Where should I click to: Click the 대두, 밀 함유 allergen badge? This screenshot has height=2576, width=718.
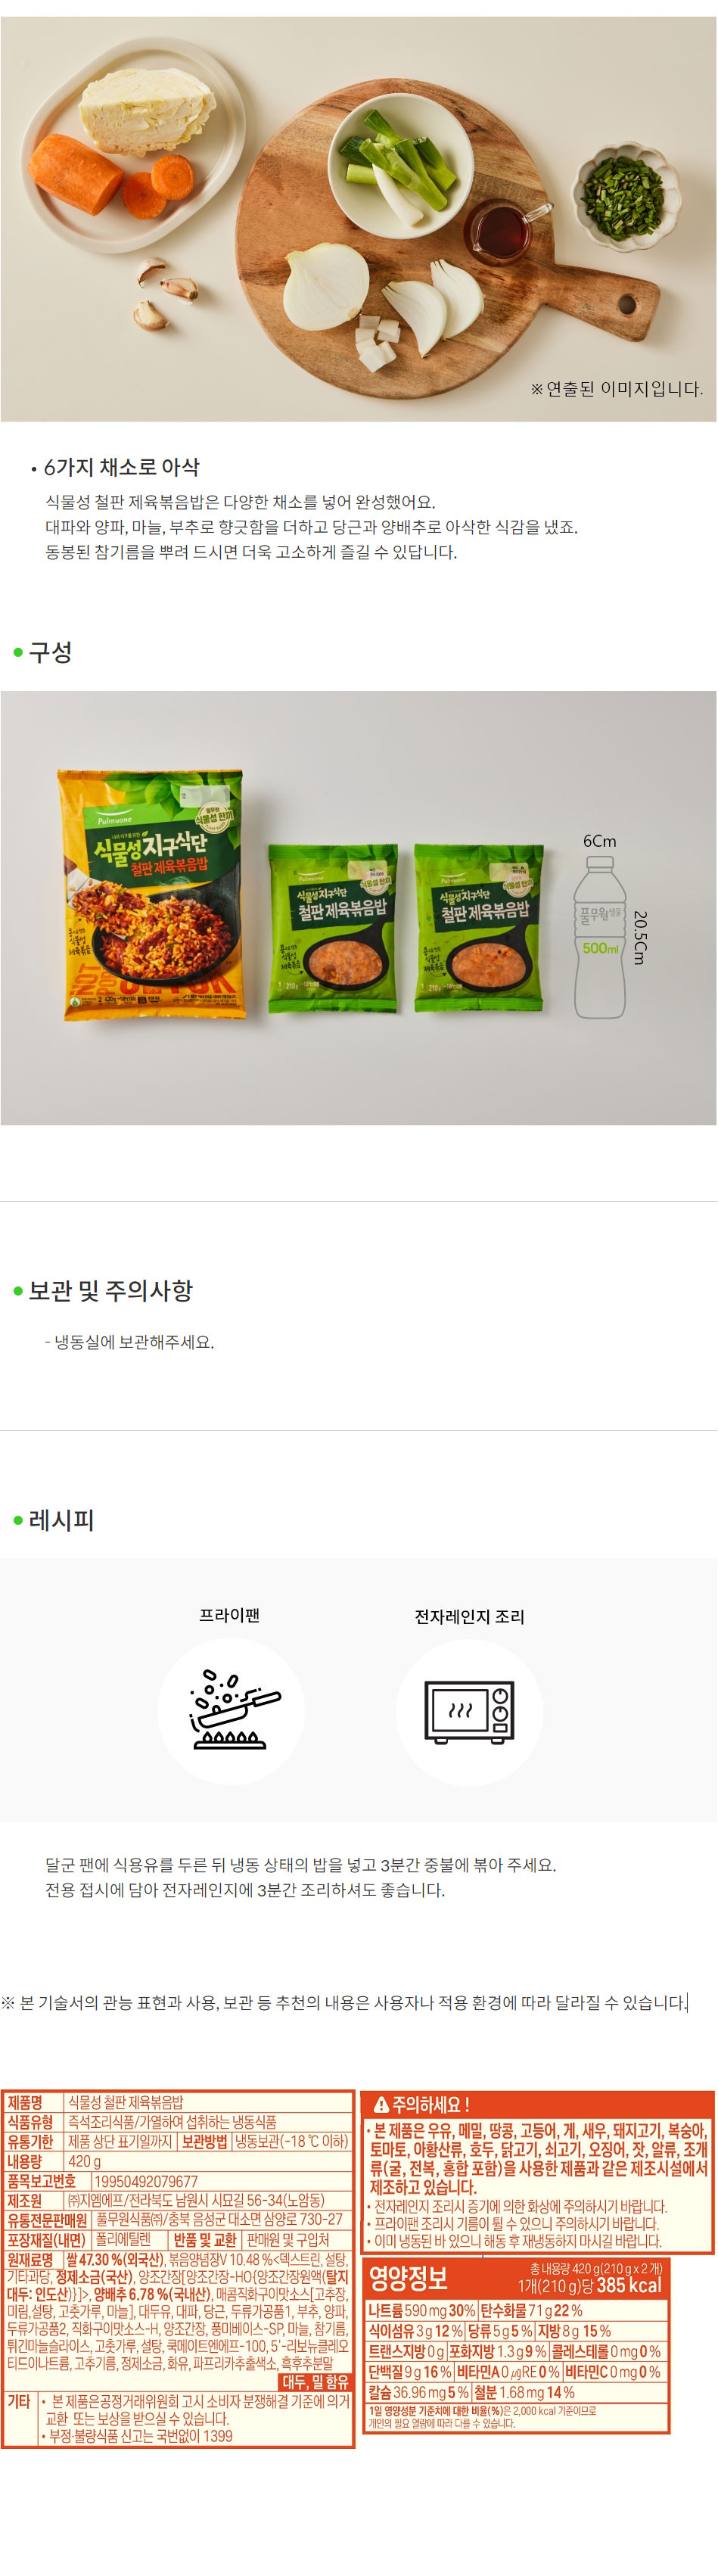(315, 2381)
